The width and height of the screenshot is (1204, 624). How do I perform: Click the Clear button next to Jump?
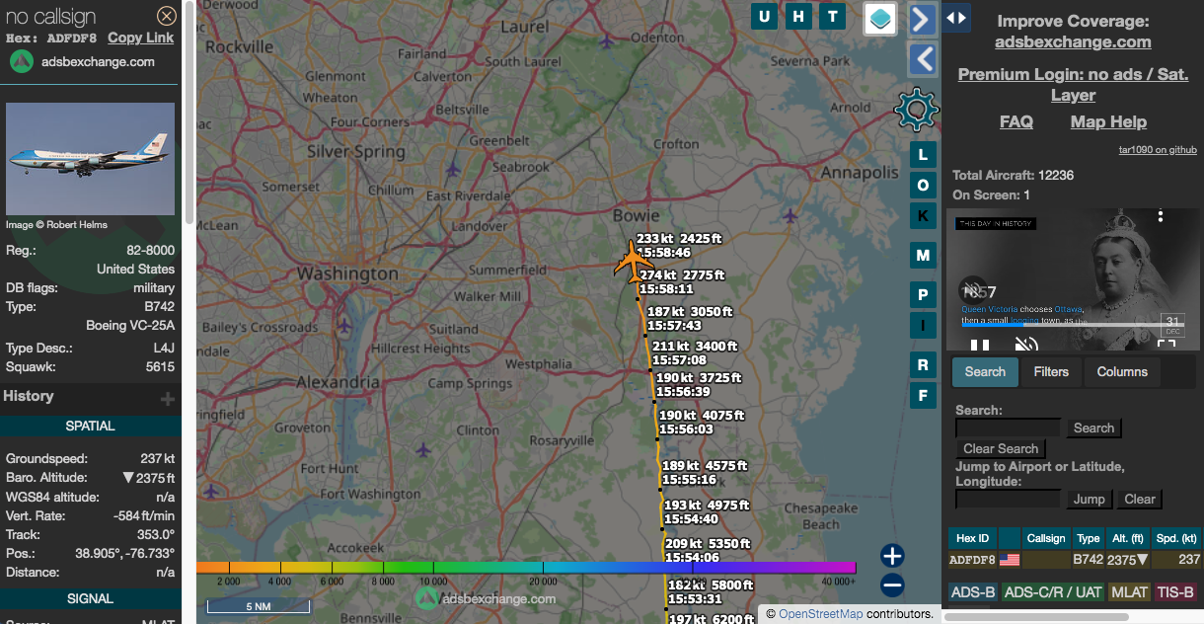[x=1140, y=500]
